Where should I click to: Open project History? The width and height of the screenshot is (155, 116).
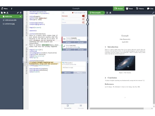point(140,9)
